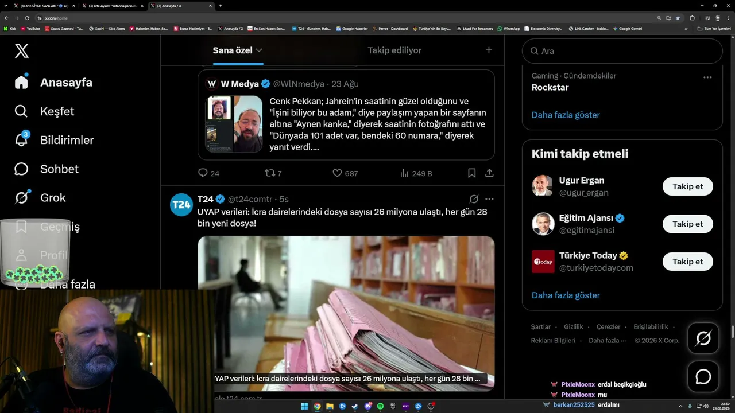
Task: Like the W Medya post
Action: pos(337,173)
